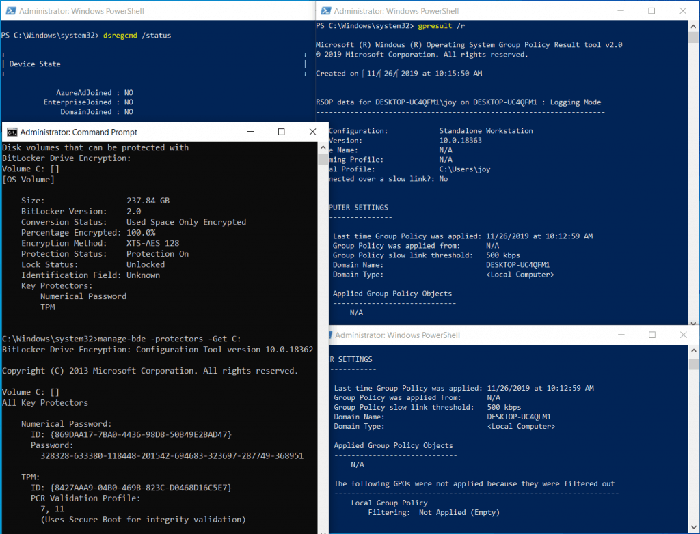This screenshot has width=700, height=534.
Task: Click the 'Percentage Encrypted: 100.0%' line
Action: [88, 233]
